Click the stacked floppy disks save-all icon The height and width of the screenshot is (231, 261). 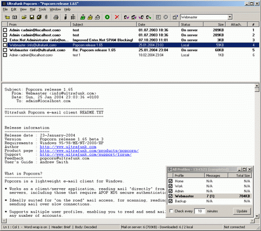click(x=39, y=17)
